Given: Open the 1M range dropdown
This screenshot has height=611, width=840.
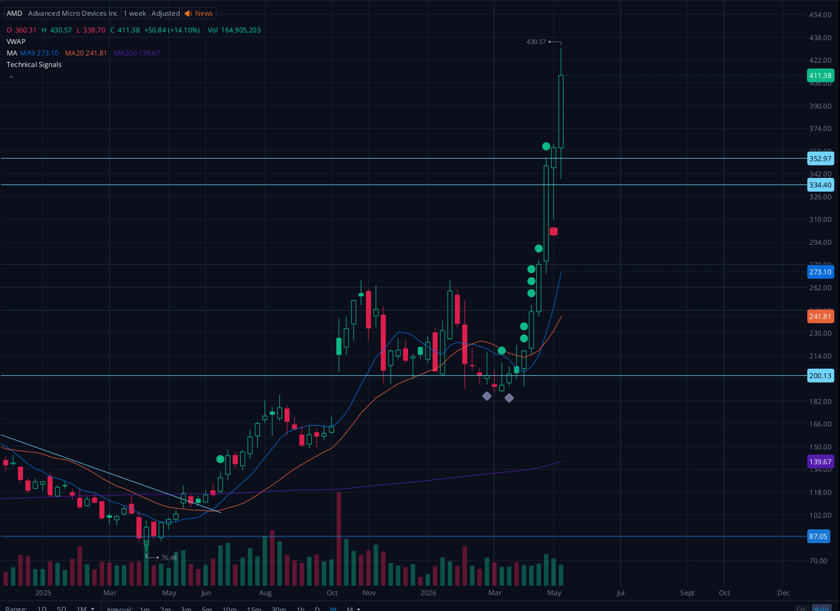Looking at the screenshot, I should [x=85, y=609].
